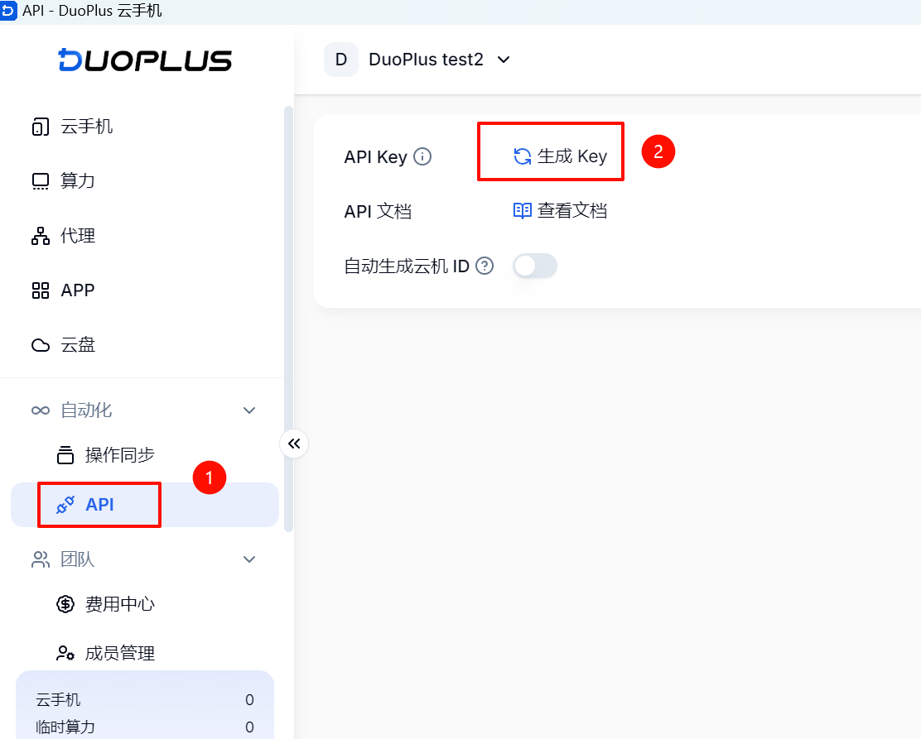This screenshot has height=739, width=921.
Task: Click the D team avatar
Action: click(341, 60)
